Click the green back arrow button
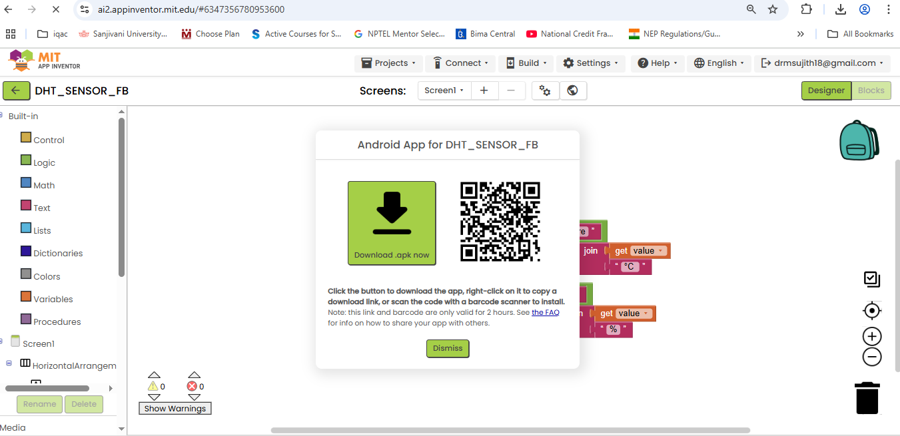Image resolution: width=900 pixels, height=436 pixels. click(x=16, y=91)
